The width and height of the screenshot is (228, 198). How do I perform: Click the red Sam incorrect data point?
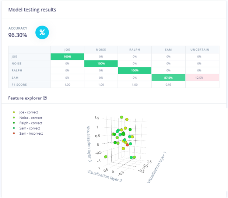(x=127, y=145)
